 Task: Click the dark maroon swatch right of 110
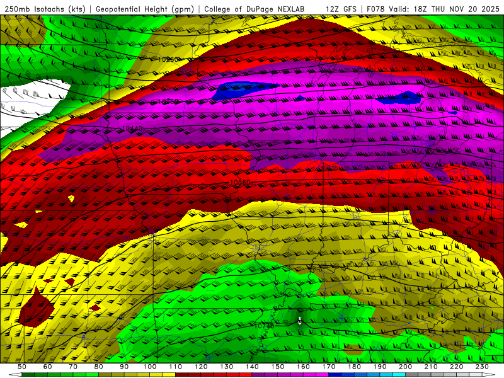181,374
